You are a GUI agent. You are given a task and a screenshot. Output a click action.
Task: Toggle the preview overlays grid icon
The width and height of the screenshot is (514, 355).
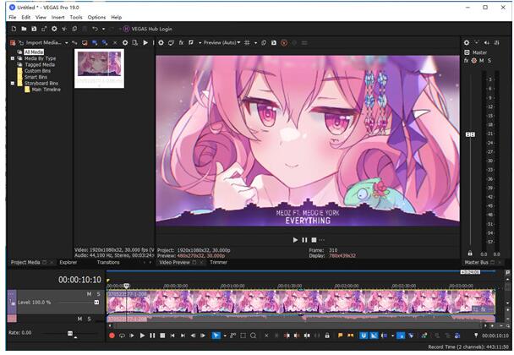pyautogui.click(x=247, y=42)
